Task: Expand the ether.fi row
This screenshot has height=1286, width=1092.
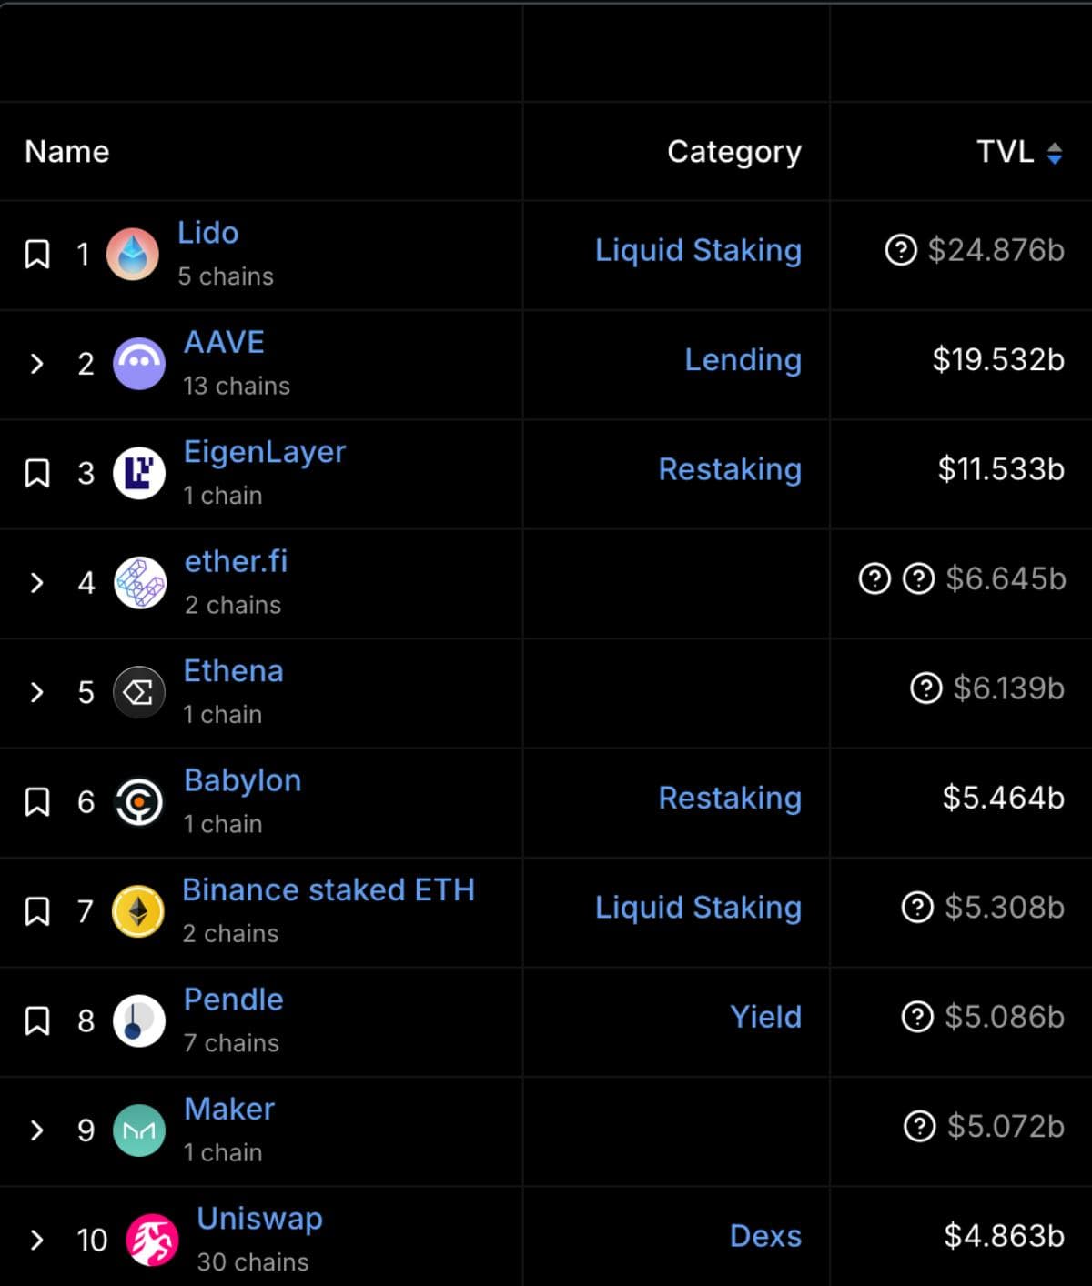Action: pyautogui.click(x=37, y=583)
